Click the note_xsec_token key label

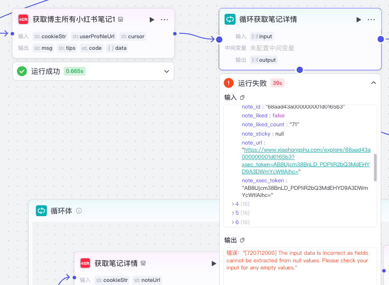263,181
